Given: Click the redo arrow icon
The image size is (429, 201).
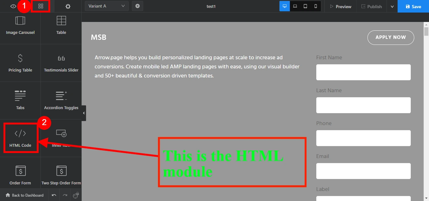Looking at the screenshot, I should (65, 195).
